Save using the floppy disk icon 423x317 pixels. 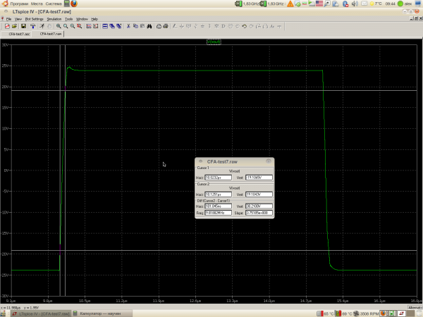(x=23, y=26)
